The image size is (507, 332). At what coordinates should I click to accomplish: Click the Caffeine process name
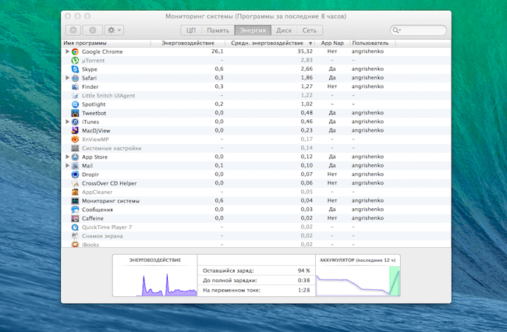point(93,218)
